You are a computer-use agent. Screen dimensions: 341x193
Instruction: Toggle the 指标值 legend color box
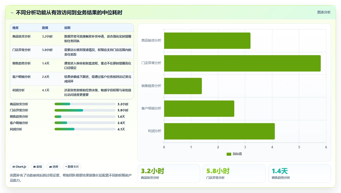click(x=229, y=154)
